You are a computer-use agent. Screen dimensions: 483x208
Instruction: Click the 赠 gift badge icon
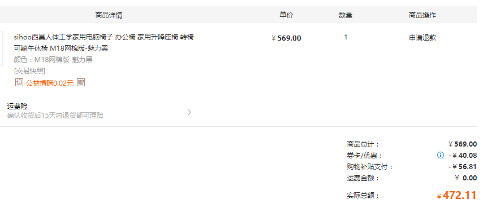coord(81,82)
